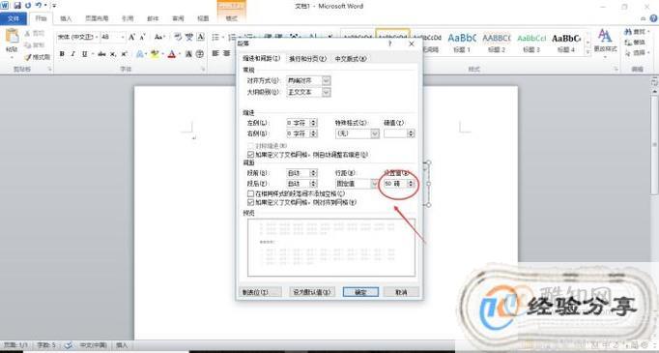Adjust right indent spinner in Paragraph dialog
The width and height of the screenshot is (659, 353).
(x=313, y=133)
